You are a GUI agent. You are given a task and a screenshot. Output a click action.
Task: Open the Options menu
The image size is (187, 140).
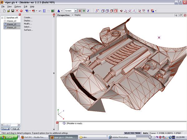pos(17,6)
